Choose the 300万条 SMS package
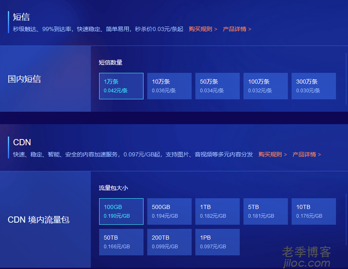The image size is (348, 269). [x=314, y=86]
